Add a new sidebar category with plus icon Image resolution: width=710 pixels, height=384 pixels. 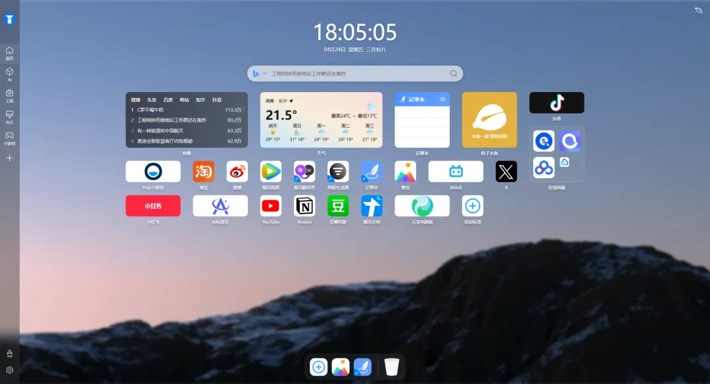(9, 158)
